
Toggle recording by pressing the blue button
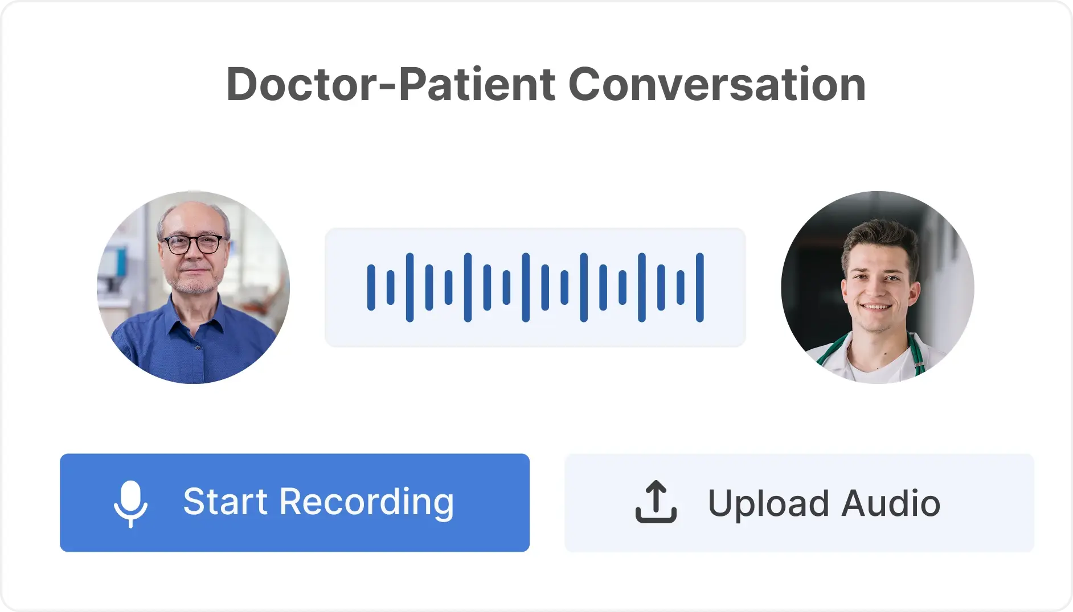coord(294,503)
